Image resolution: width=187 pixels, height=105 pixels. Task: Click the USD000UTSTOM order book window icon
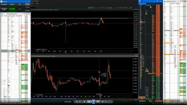165,1
